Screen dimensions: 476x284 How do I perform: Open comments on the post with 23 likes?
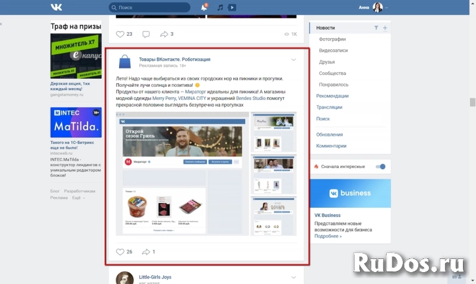coord(146,34)
